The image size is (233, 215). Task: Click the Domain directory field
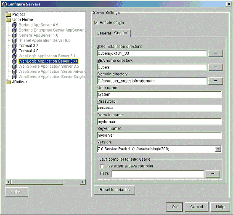[x=152, y=81]
